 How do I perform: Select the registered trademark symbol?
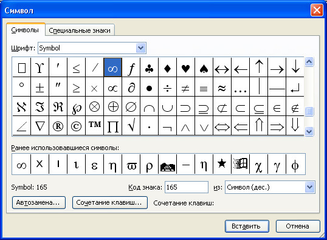[58, 126]
